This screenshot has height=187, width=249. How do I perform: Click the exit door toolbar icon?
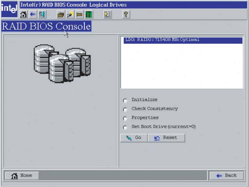click(x=42, y=15)
